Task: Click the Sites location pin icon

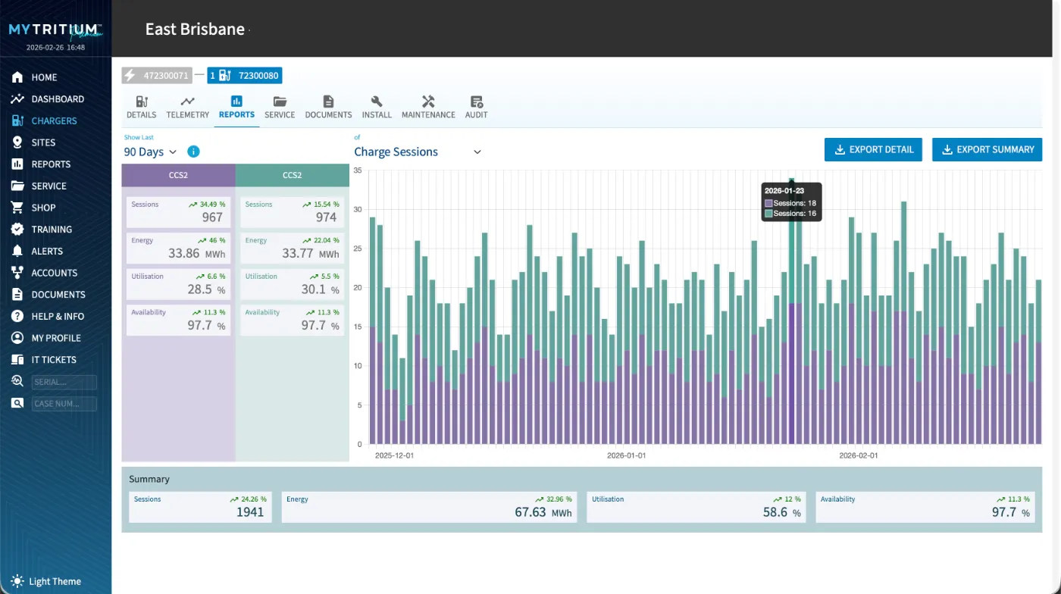Action: pos(17,142)
